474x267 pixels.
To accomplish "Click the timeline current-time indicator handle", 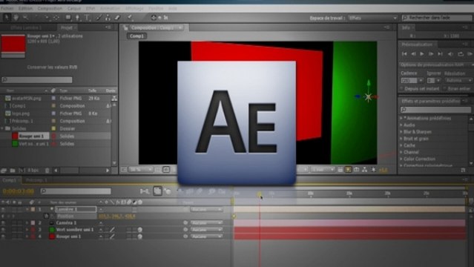I will pyautogui.click(x=260, y=194).
